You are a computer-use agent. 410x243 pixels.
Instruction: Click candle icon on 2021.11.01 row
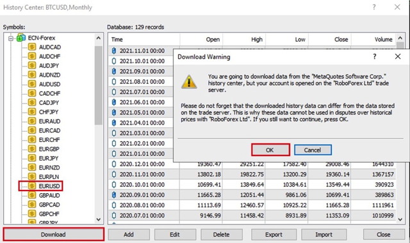tap(114, 51)
